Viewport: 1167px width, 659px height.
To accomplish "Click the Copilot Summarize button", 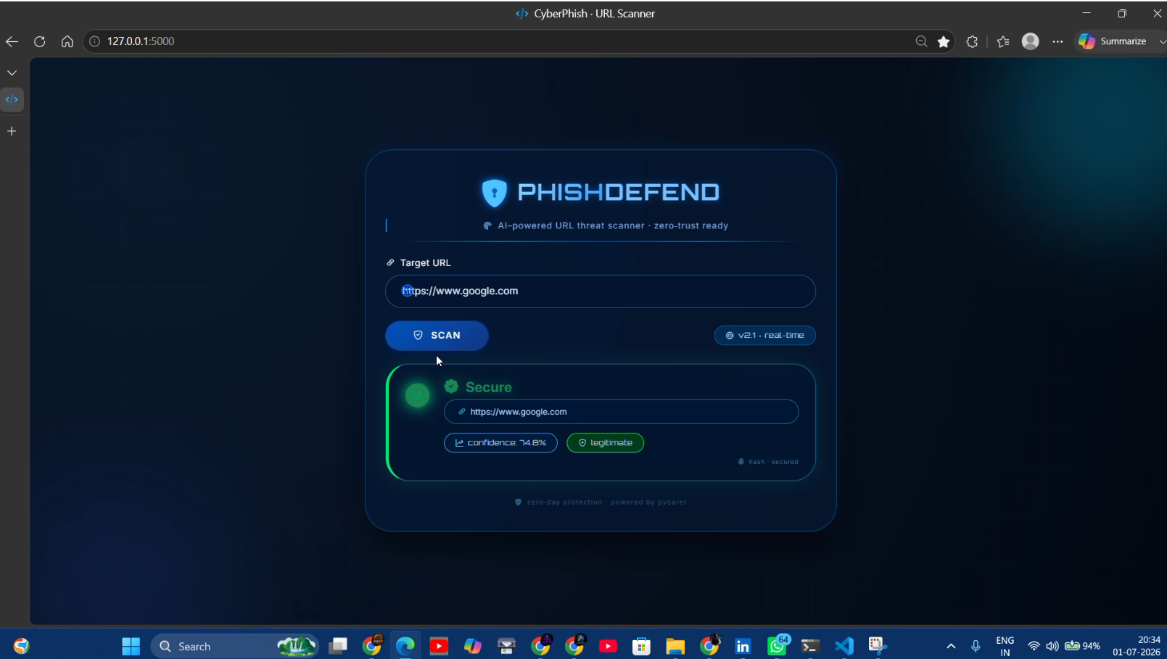I will tap(1113, 41).
